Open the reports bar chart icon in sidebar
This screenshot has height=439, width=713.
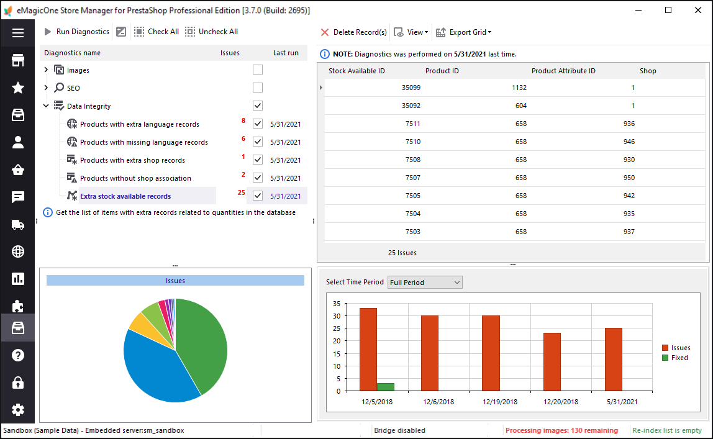pyautogui.click(x=18, y=279)
